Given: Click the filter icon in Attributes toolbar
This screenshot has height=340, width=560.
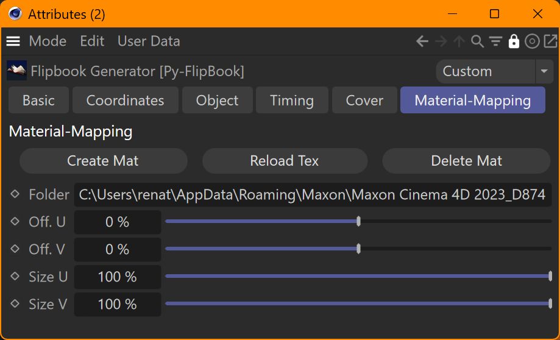Looking at the screenshot, I should click(496, 41).
